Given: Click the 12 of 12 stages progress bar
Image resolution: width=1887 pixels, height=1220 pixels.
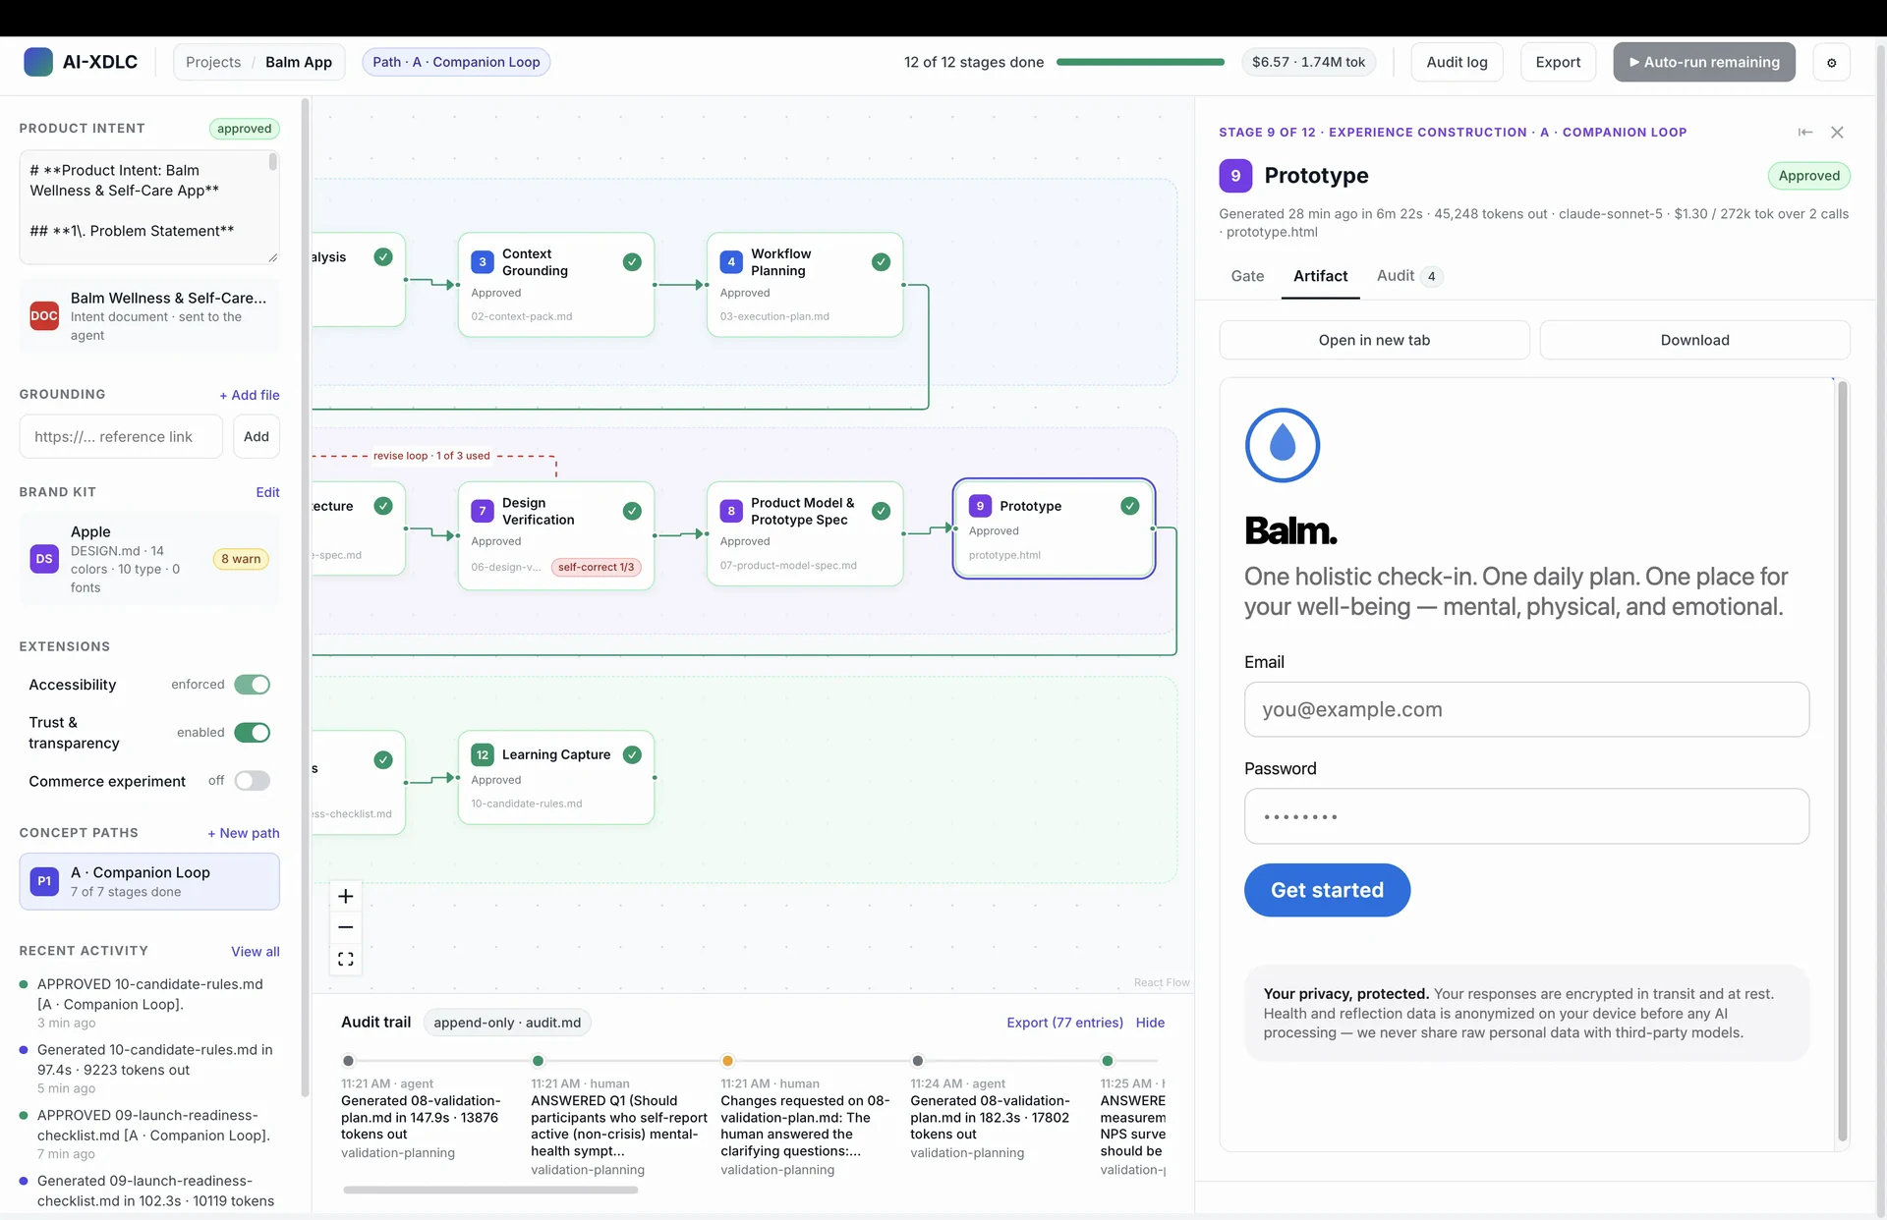Looking at the screenshot, I should [x=1140, y=62].
